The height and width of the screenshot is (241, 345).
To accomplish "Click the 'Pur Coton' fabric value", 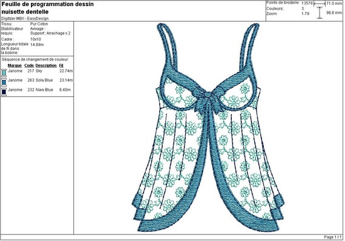I will [39, 24].
